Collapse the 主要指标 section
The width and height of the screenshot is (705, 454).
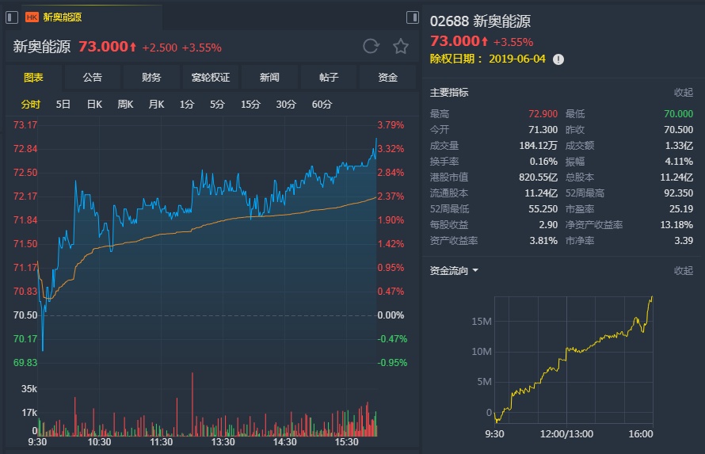tap(683, 93)
